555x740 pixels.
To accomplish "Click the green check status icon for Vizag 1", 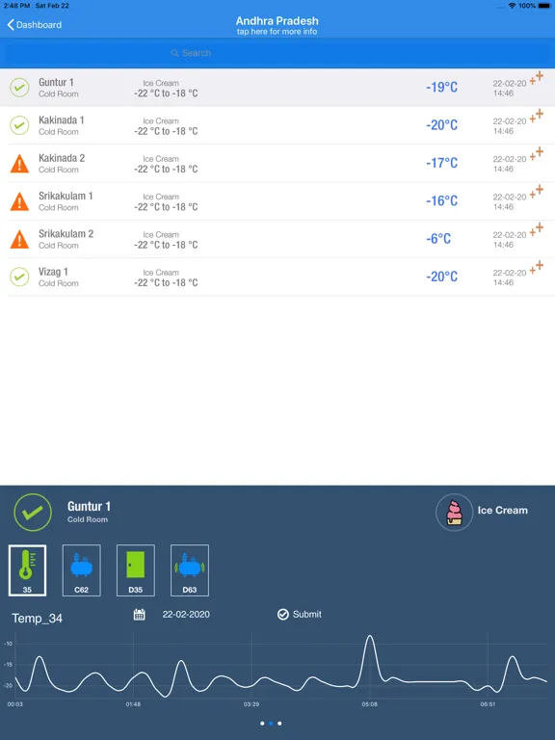I will [19, 277].
